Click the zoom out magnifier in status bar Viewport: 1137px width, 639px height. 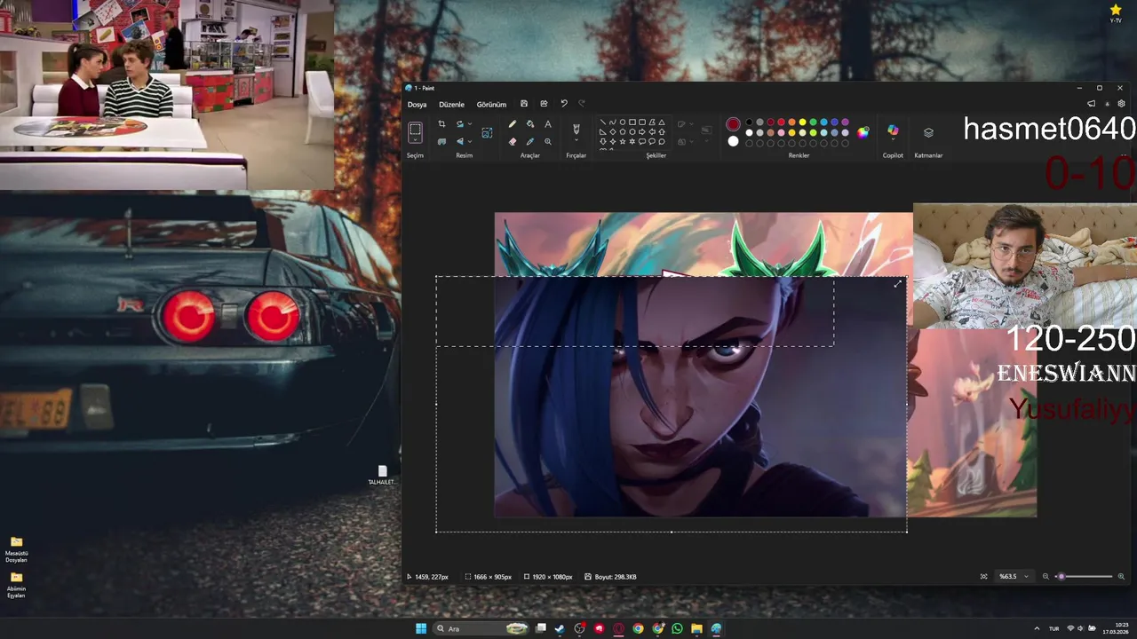tap(1046, 577)
